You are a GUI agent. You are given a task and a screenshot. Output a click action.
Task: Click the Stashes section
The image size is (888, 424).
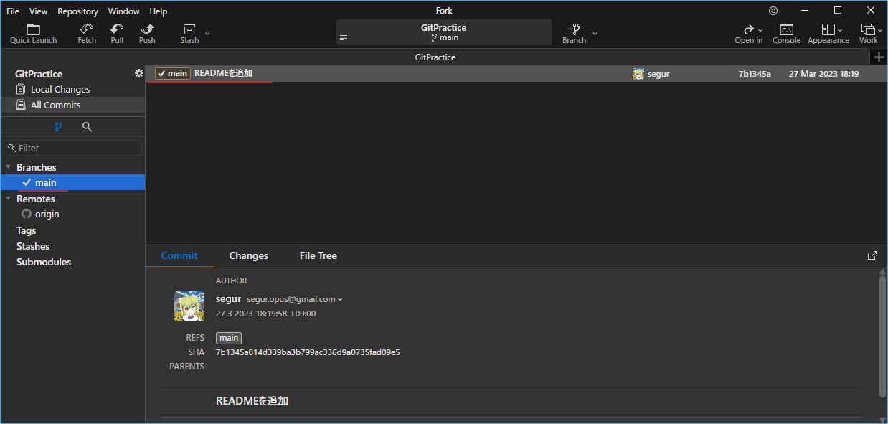click(x=33, y=246)
